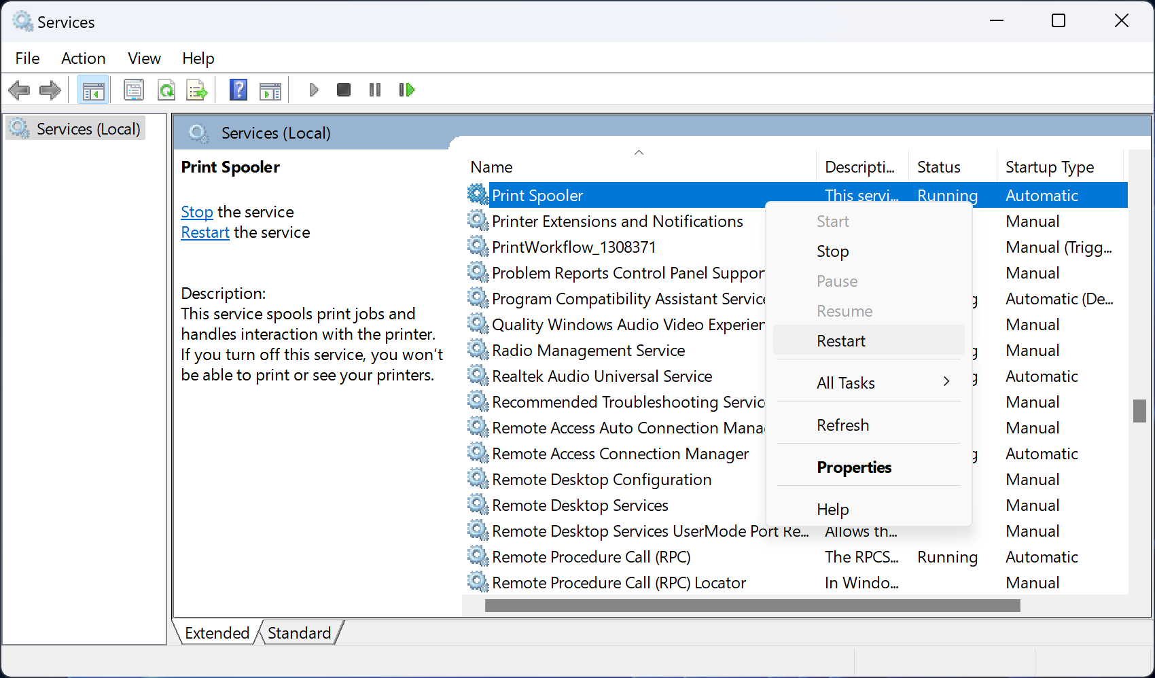Pause the service using the toolbar icon
The width and height of the screenshot is (1155, 678).
tap(374, 89)
